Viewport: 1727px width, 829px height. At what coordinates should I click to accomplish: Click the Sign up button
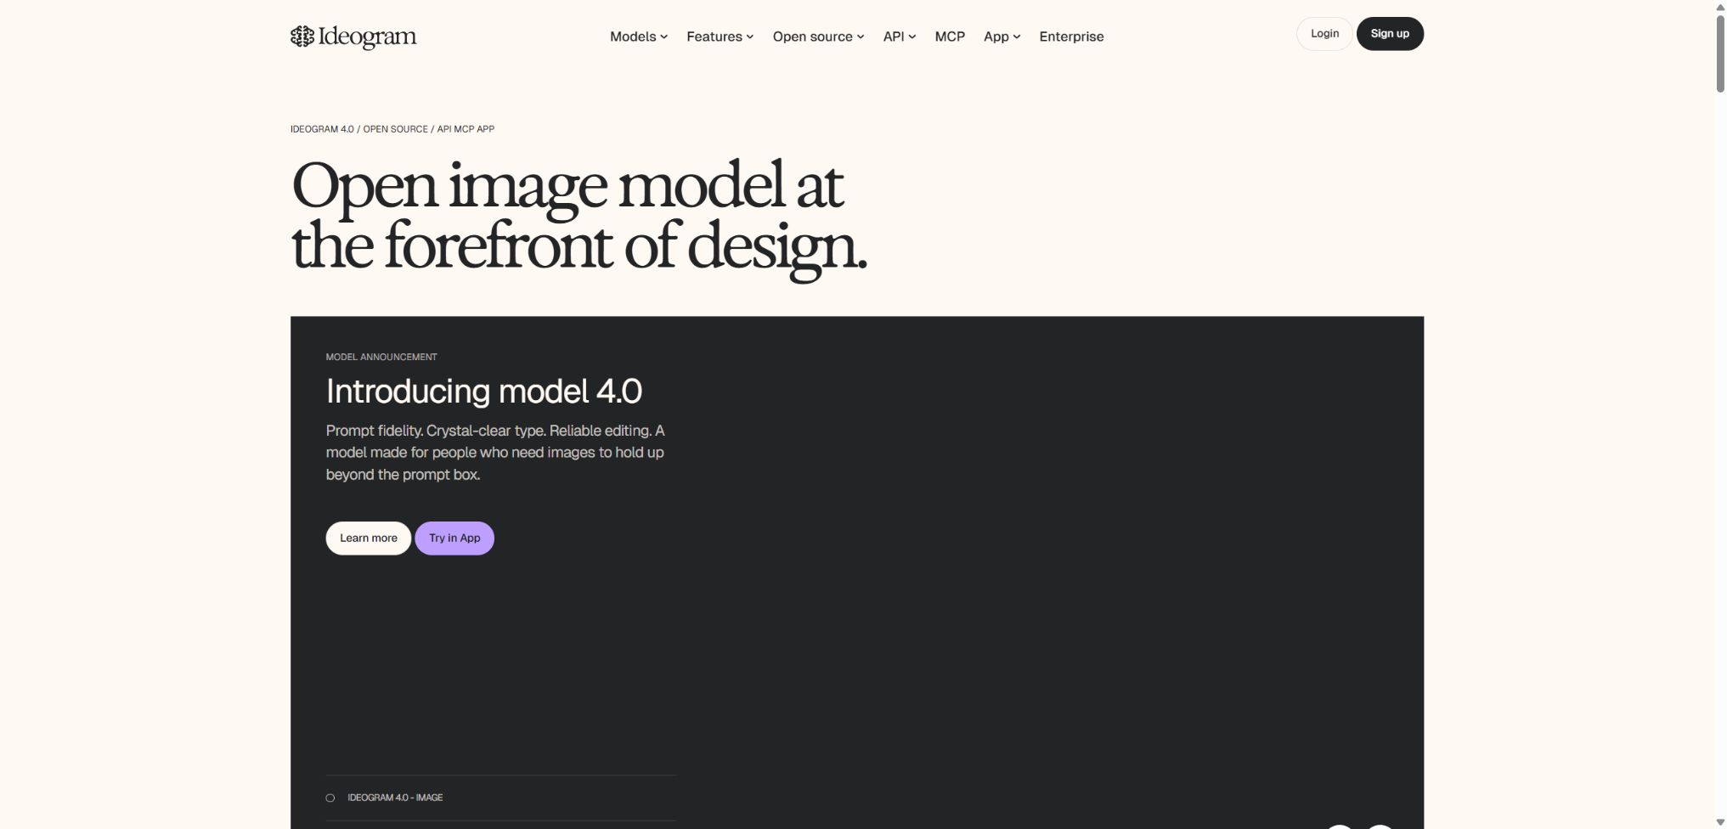1390,34
